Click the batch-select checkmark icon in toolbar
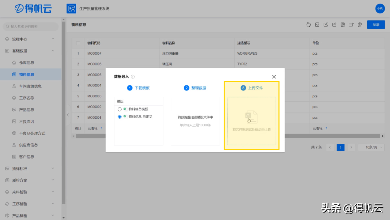This screenshot has width=390, height=220. pyautogui.click(x=317, y=25)
